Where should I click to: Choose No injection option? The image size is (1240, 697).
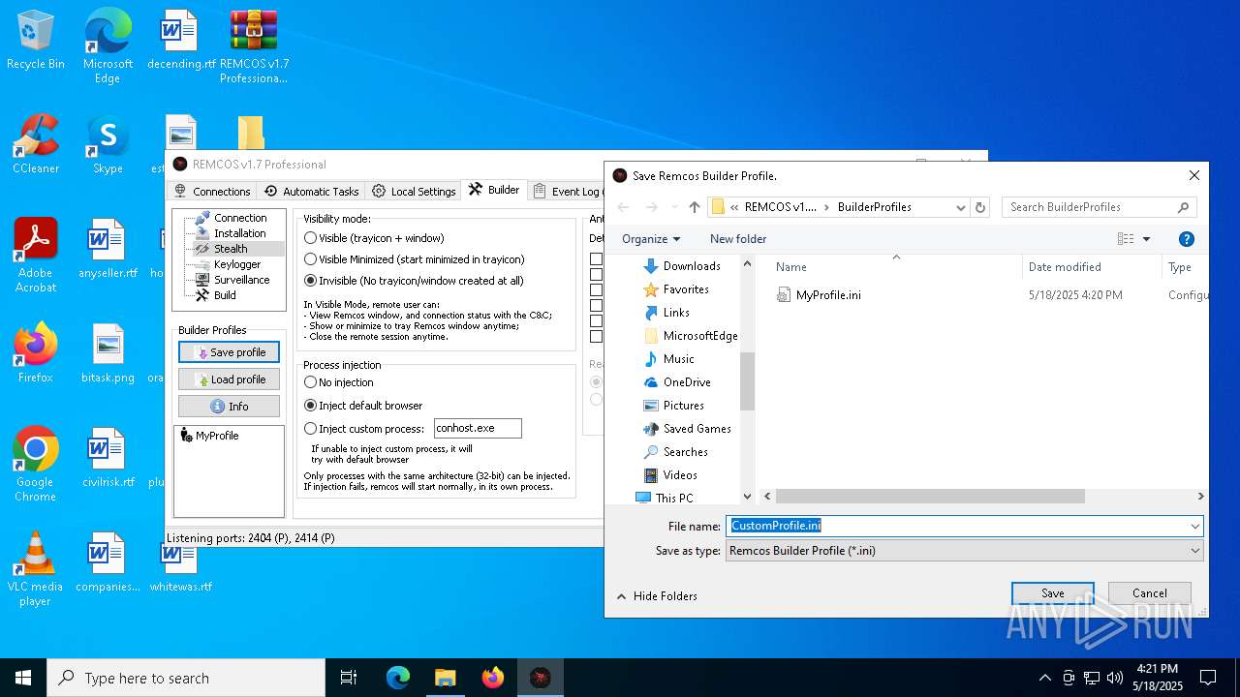click(x=339, y=382)
